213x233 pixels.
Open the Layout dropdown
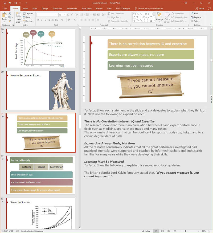pyautogui.click(x=28, y=14)
